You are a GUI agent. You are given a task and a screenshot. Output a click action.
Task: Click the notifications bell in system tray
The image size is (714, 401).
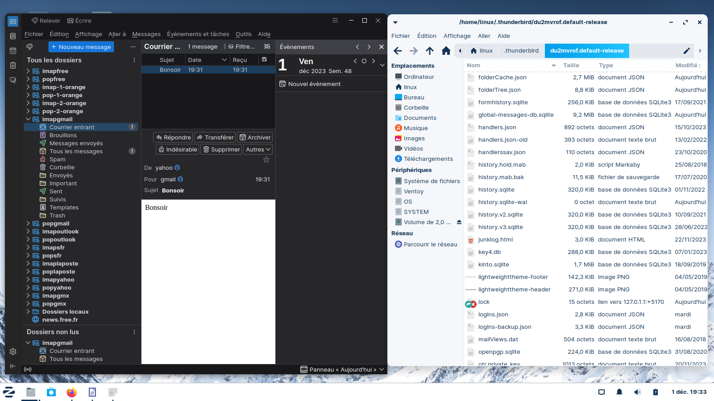click(619, 392)
